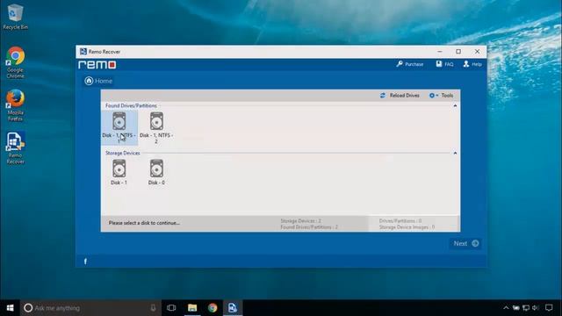
Task: Select Google Chrome desktop shortcut
Action: [15, 62]
